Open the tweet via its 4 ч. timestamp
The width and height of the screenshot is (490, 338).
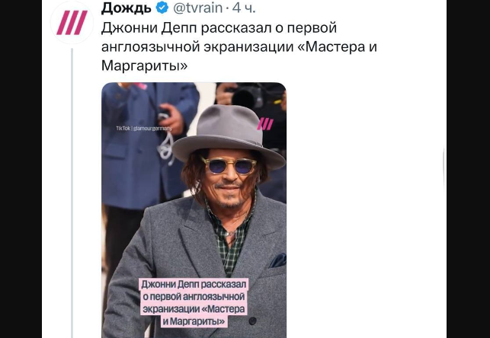pyautogui.click(x=244, y=8)
